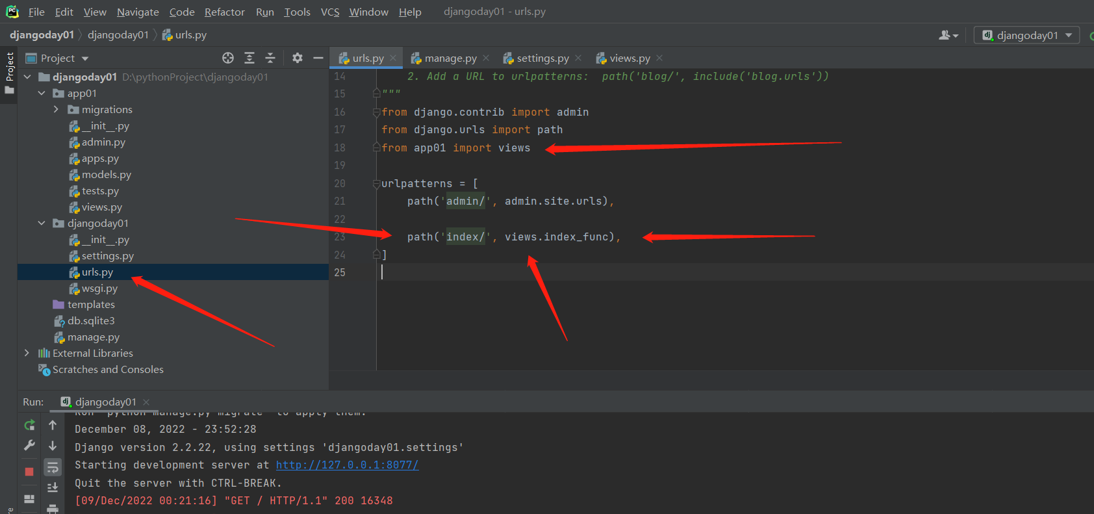Viewport: 1094px width, 514px height.
Task: Toggle the vertical Project tool window tab
Action: (9, 73)
